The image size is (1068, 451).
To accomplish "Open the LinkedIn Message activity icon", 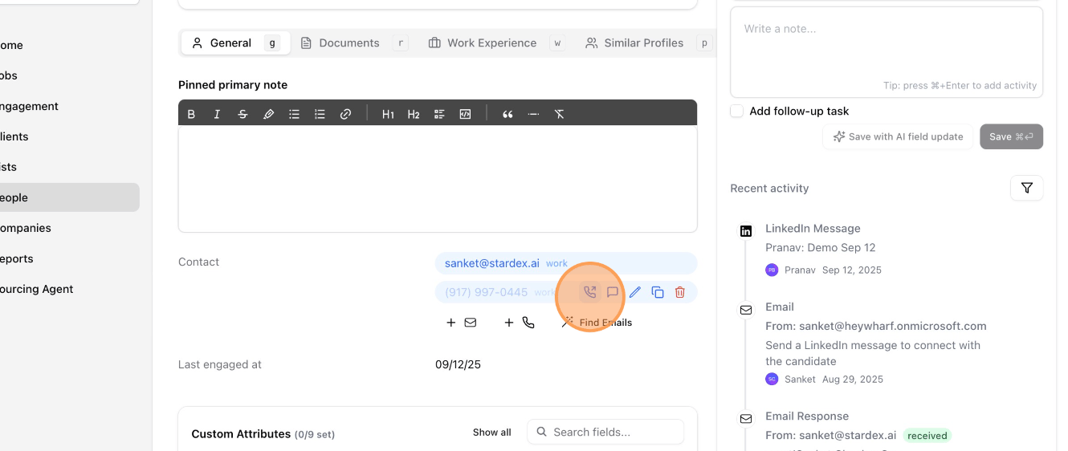I will (x=746, y=231).
